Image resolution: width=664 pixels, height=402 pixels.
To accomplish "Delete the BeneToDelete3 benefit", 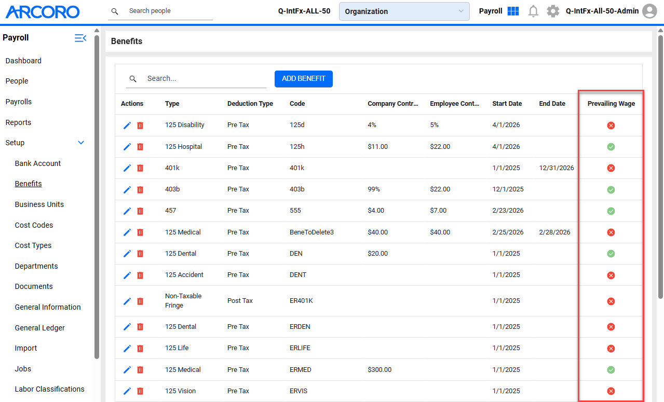I will pyautogui.click(x=140, y=232).
